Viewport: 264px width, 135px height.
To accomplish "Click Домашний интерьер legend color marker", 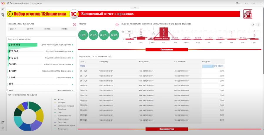I will point(55,106).
